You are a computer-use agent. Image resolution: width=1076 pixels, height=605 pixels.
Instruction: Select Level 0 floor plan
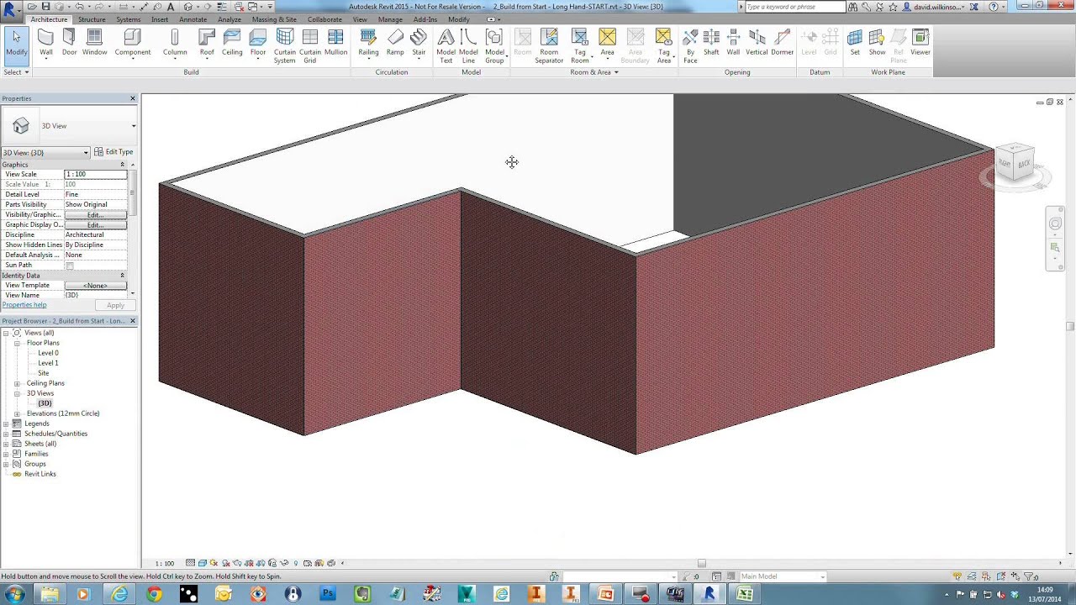[48, 353]
